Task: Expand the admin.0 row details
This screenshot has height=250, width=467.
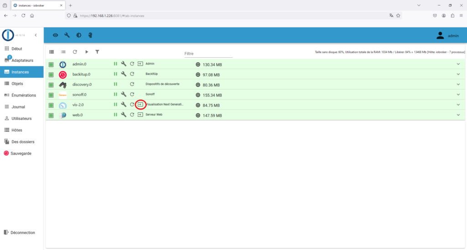Action: click(x=458, y=64)
